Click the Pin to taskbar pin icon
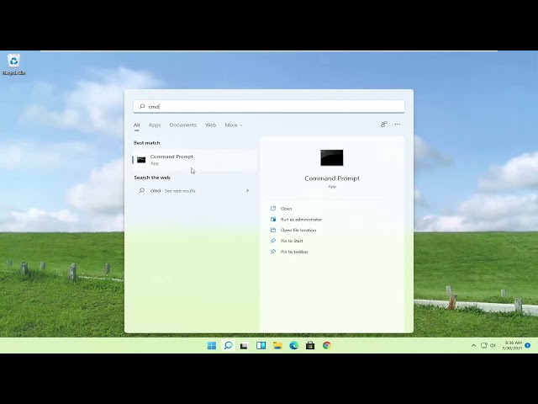Image resolution: width=538 pixels, height=404 pixels. coord(273,252)
